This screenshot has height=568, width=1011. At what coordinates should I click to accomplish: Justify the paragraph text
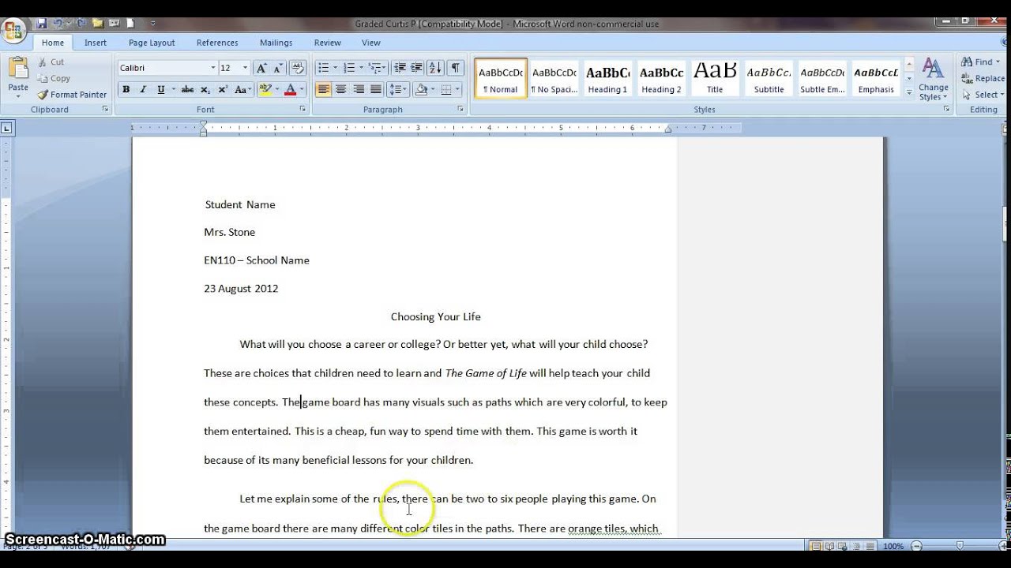click(x=376, y=90)
